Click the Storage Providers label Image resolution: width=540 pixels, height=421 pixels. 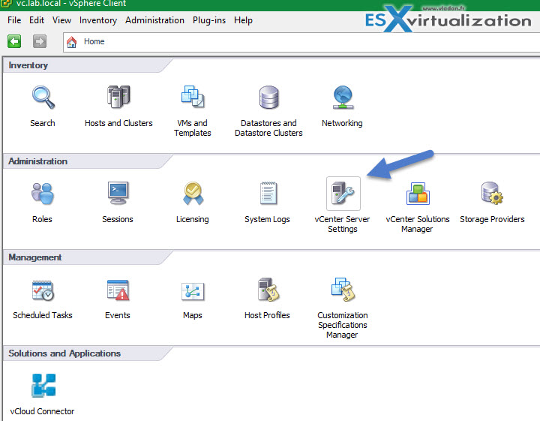pos(492,219)
